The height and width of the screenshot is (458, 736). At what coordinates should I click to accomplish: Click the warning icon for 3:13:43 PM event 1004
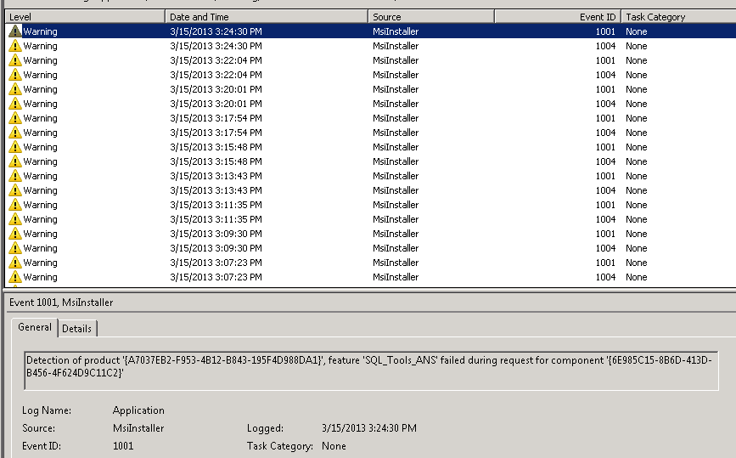coord(15,190)
